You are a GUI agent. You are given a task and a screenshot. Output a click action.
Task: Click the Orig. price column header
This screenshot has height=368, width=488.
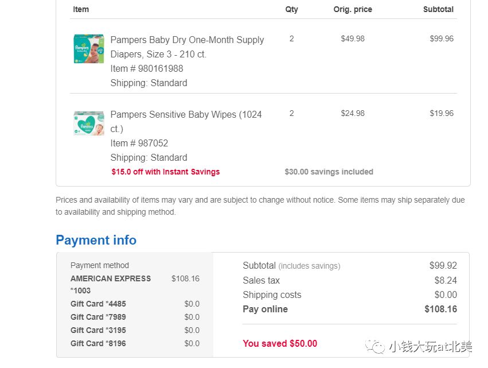(x=353, y=9)
